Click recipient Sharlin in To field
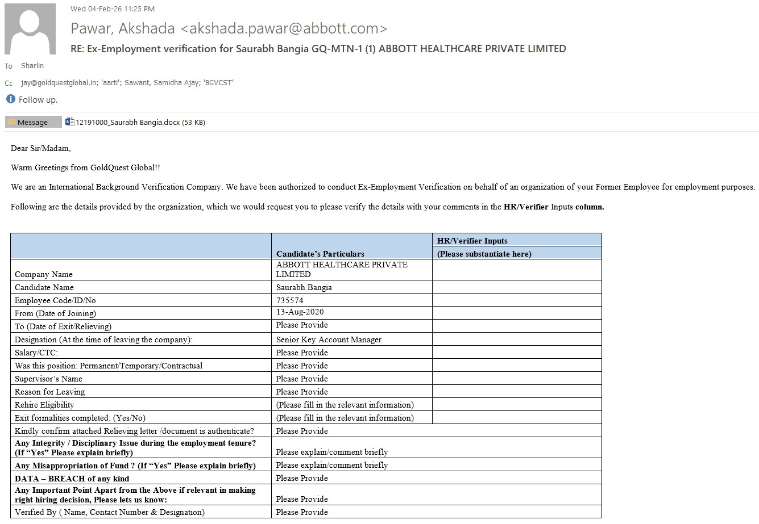 pos(32,66)
